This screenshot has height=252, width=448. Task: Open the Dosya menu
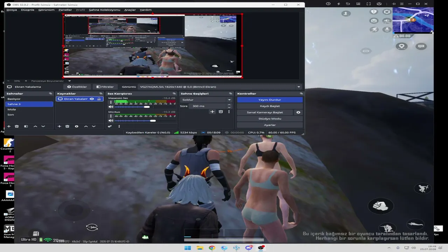(12, 10)
